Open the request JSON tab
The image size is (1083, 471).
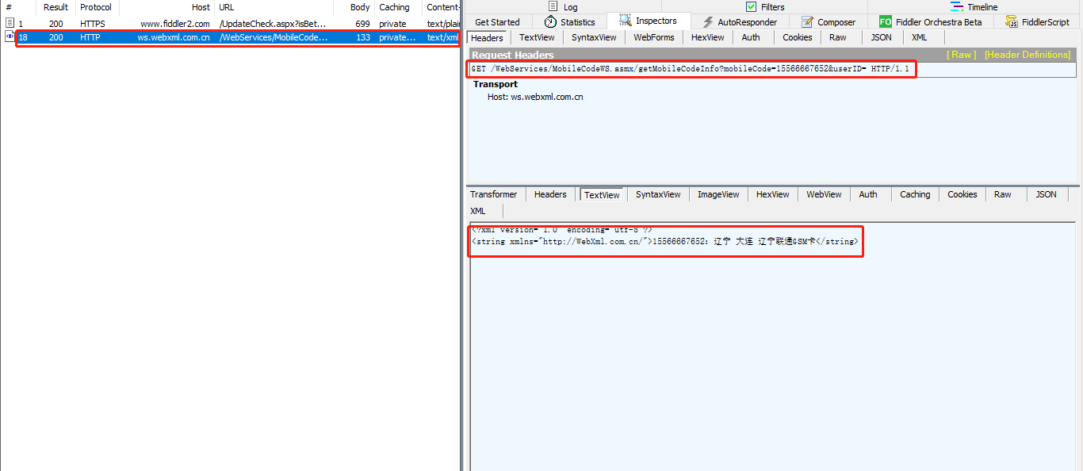881,37
